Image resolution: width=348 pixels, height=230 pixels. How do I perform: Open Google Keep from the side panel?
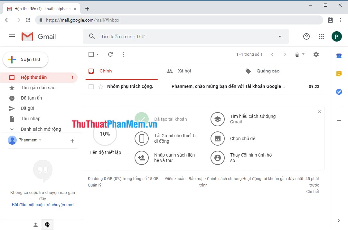(339, 74)
